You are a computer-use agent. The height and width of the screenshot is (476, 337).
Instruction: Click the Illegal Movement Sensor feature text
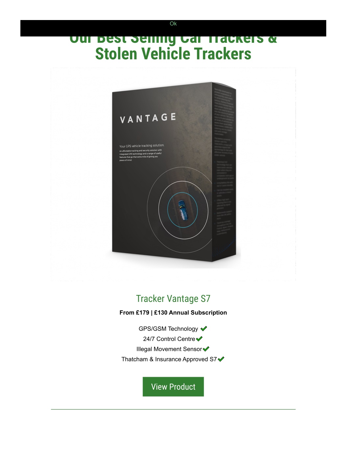[x=169, y=349]
